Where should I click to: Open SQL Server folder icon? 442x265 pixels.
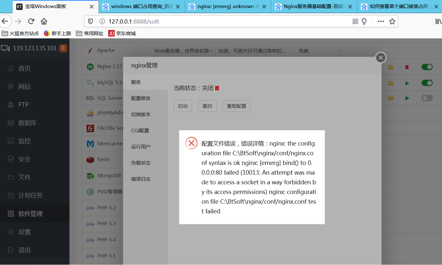[x=391, y=98]
